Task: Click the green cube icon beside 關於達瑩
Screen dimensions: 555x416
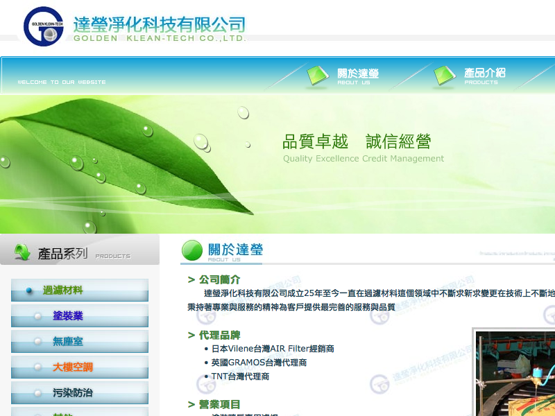Action: pyautogui.click(x=318, y=76)
